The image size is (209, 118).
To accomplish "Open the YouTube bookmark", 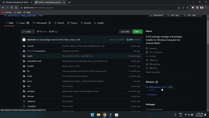I will (x=7, y=12).
